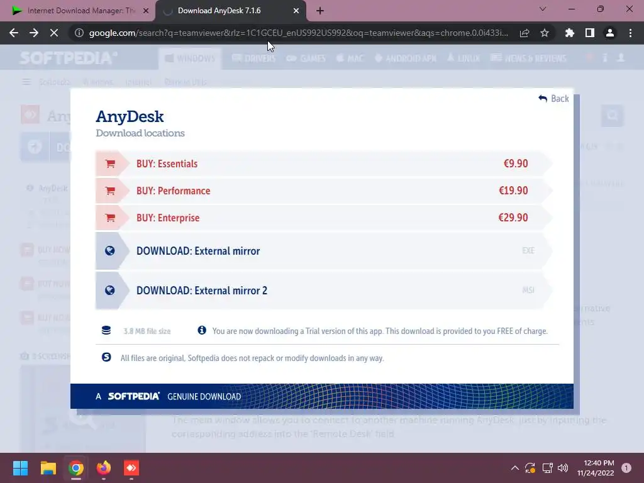Click the globe icon for External mirror
The width and height of the screenshot is (644, 483).
[109, 250]
